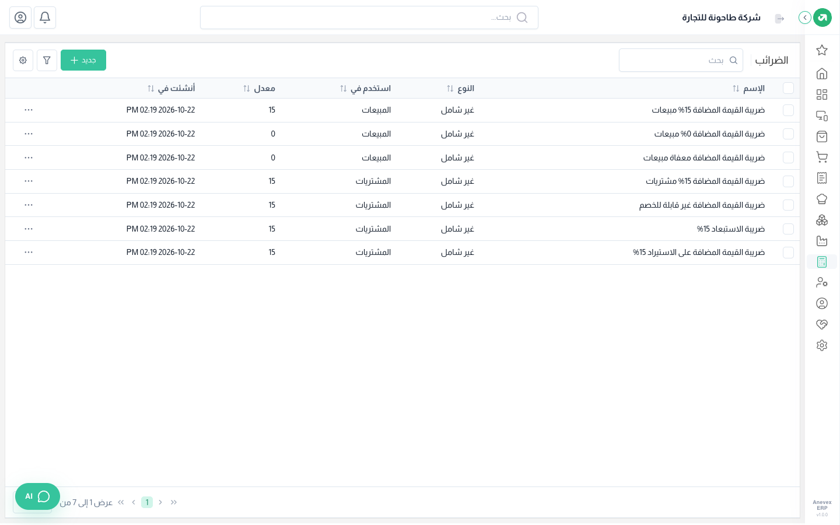Viewport: 840px width, 525px height.
Task: Open the dashboard grid icon in sidebar
Action: (822, 94)
